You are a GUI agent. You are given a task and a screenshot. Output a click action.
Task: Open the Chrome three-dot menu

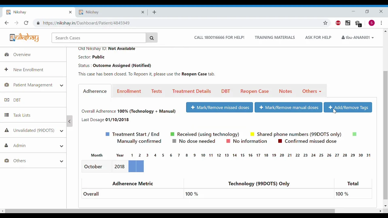click(x=381, y=23)
